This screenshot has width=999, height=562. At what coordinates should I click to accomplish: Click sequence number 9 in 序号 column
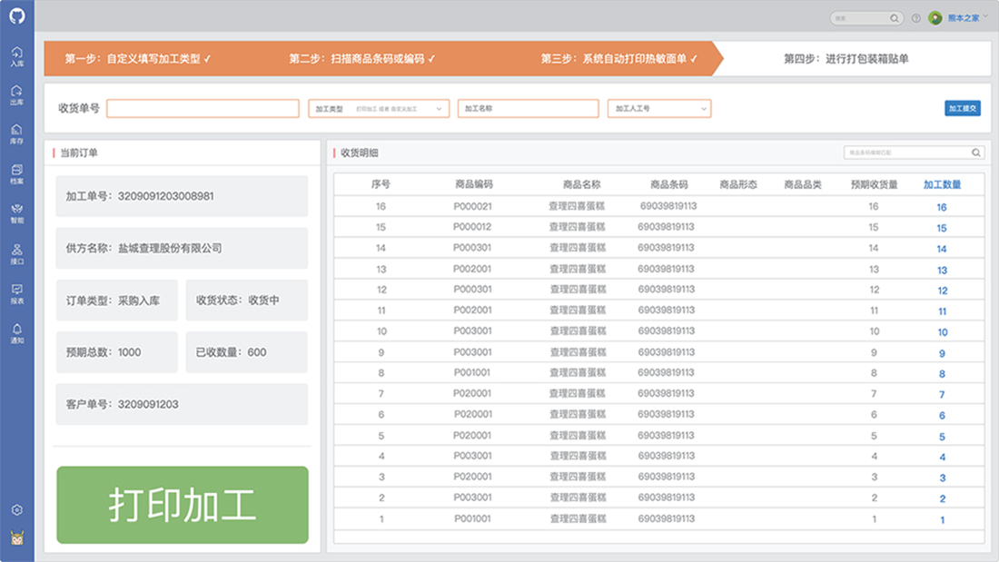point(381,351)
